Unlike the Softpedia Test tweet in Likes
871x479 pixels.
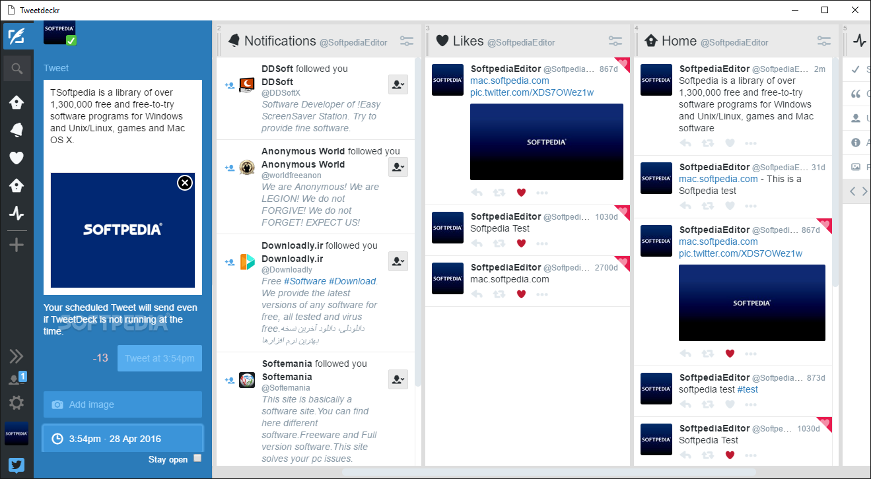(x=521, y=243)
